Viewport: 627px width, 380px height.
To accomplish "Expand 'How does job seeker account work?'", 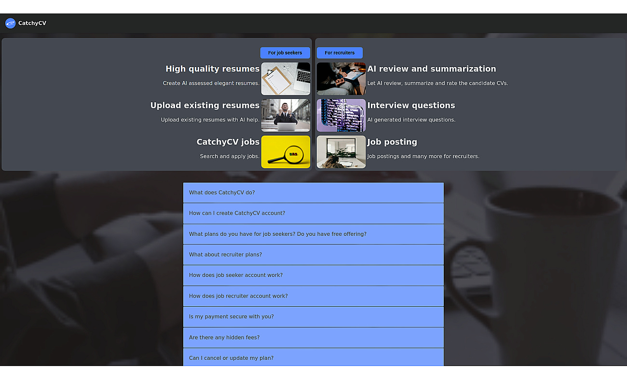I will [x=313, y=275].
